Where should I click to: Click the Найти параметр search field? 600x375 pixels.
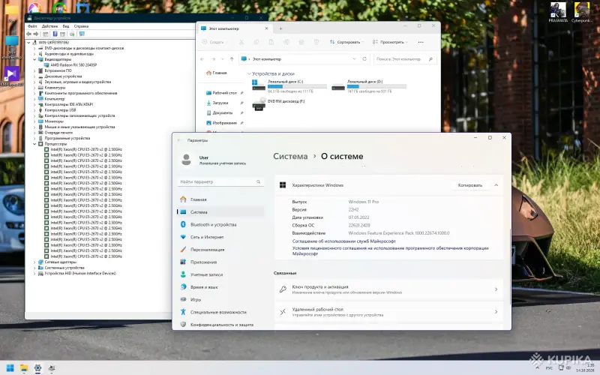220,181
